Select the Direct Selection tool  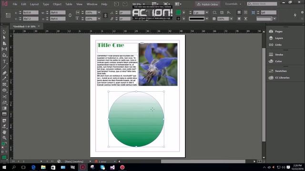point(4,38)
